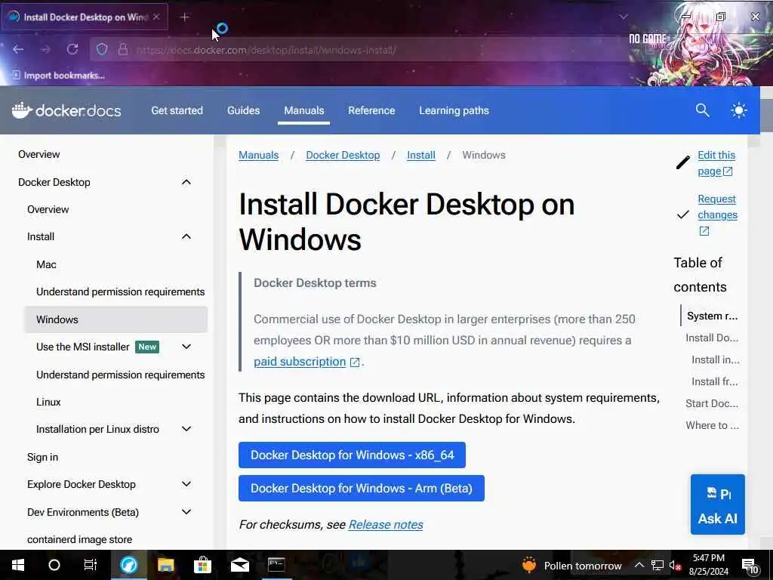Select Mac in the sidebar

pyautogui.click(x=46, y=265)
